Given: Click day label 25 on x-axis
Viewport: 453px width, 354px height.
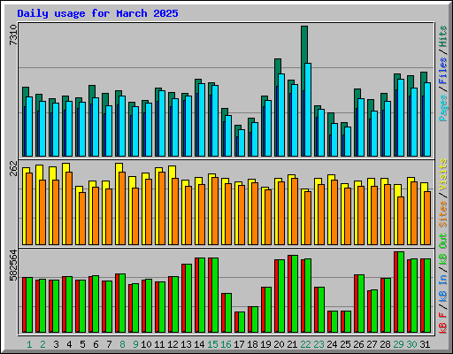Looking at the screenshot, I should tap(345, 344).
